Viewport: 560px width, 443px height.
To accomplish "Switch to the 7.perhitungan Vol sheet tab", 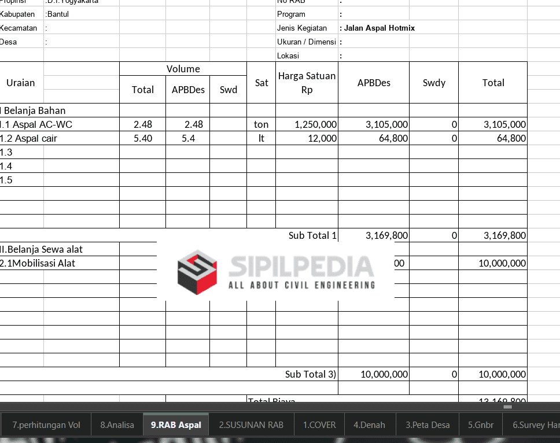I will (46, 424).
